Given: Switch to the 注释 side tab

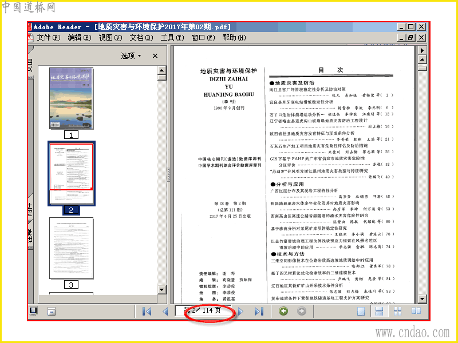Looking at the screenshot, I should click(30, 236).
